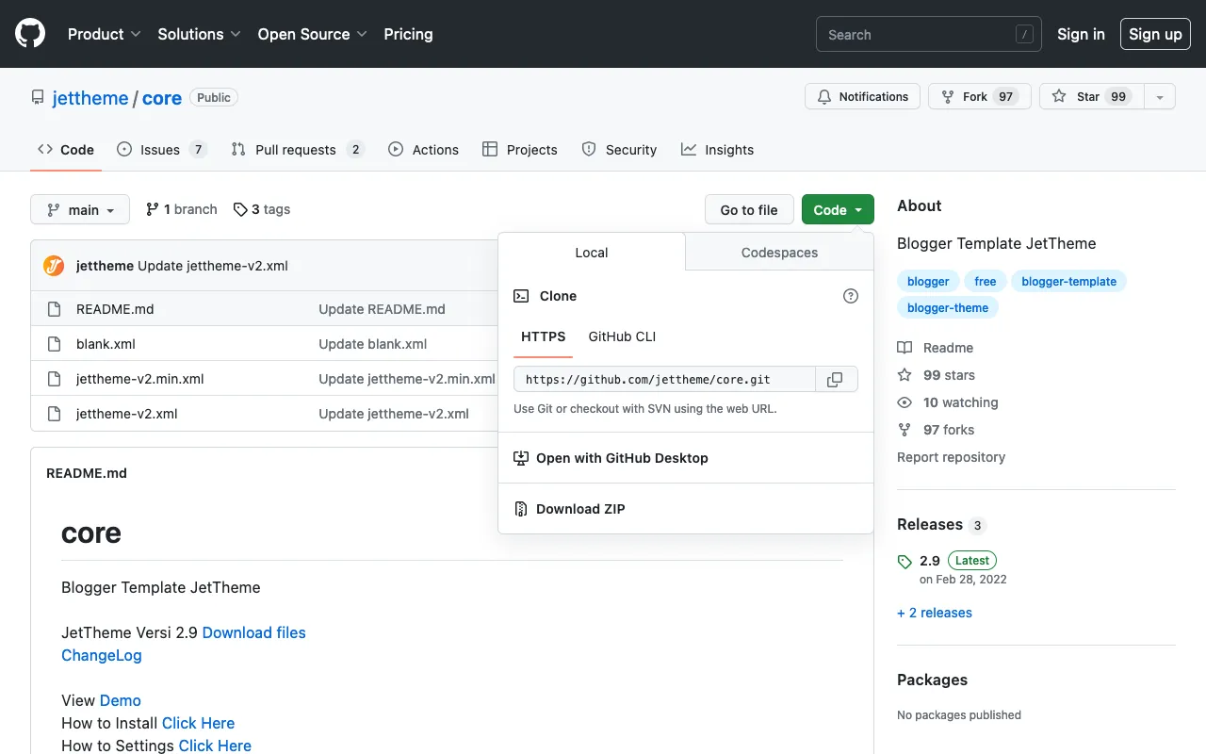
Task: Star the repository
Action: [x=1092, y=97]
